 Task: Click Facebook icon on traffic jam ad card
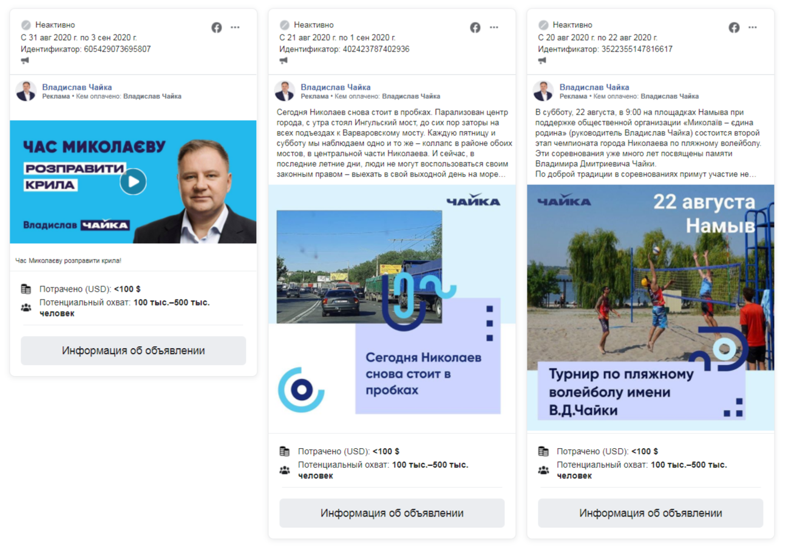click(x=475, y=27)
